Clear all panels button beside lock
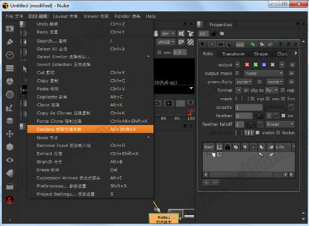 pos(222,34)
